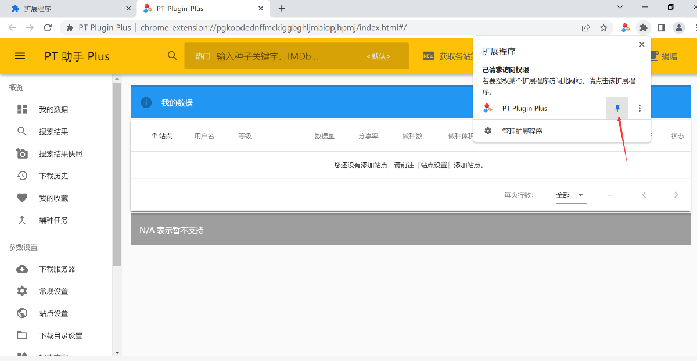Click inside the torrent keyword search field
Screen dimensions: 697x361
coord(290,56)
